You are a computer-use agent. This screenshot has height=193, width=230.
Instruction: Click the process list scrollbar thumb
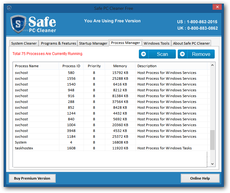212,140
